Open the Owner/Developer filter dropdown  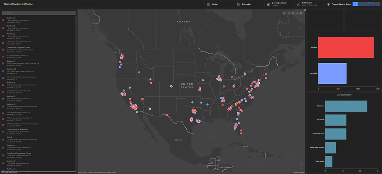[x=279, y=4]
